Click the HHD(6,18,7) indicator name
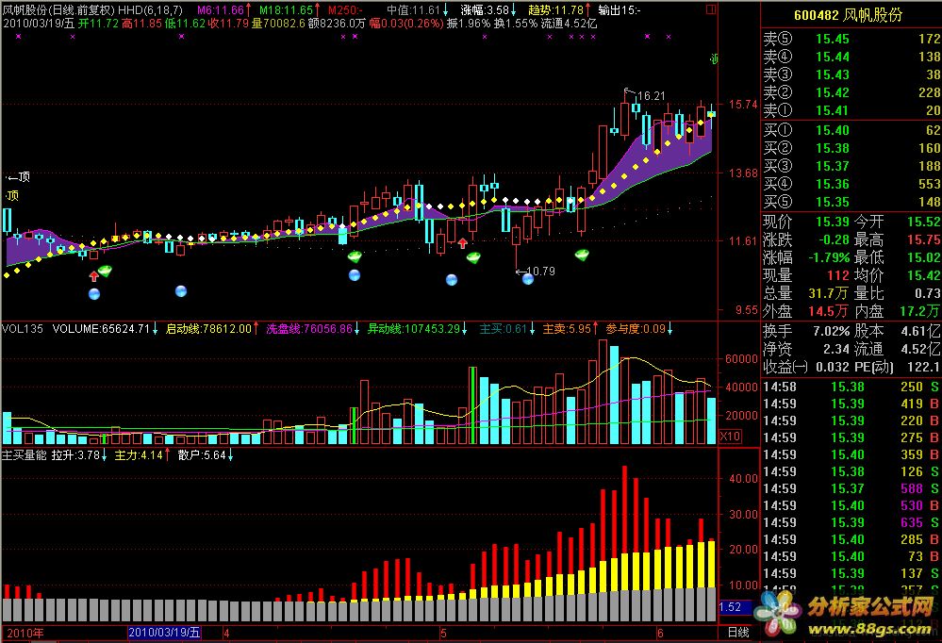Screen dimensions: 942x643 point(150,9)
